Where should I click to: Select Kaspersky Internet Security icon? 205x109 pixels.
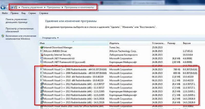tap(42, 55)
